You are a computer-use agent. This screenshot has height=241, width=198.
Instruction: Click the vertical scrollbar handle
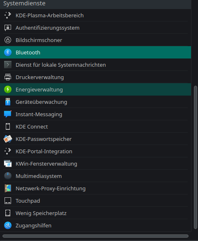click(x=196, y=157)
